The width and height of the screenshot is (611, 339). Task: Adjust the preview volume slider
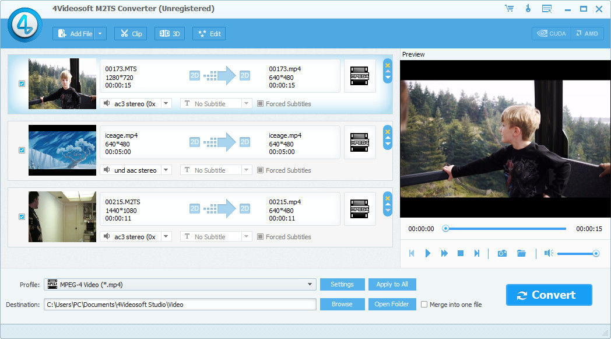578,254
